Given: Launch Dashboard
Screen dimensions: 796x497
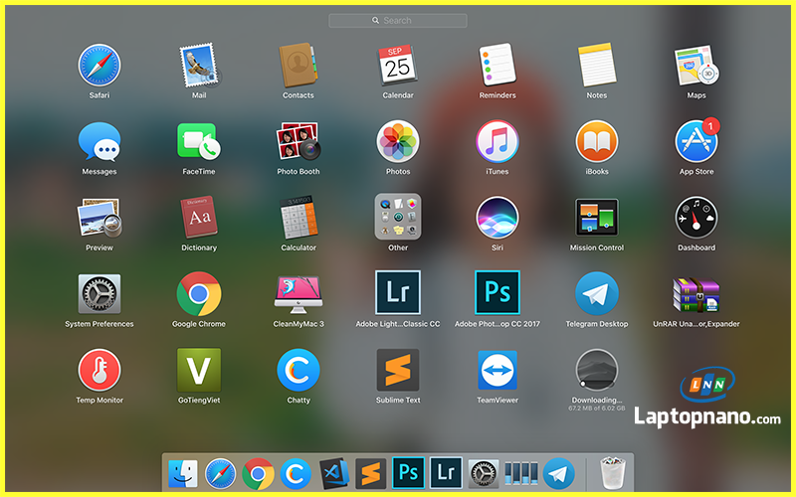Looking at the screenshot, I should point(696,218).
